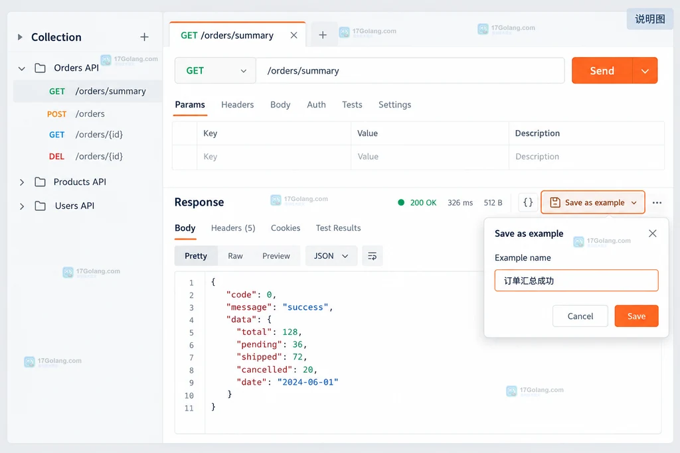This screenshot has width=680, height=453.
Task: Collapse the Orders API folder
Action: pyautogui.click(x=22, y=68)
